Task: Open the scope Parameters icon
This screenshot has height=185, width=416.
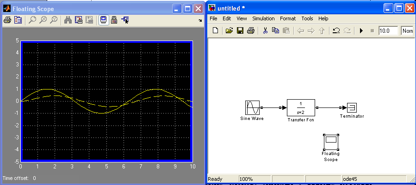Action: [18, 20]
